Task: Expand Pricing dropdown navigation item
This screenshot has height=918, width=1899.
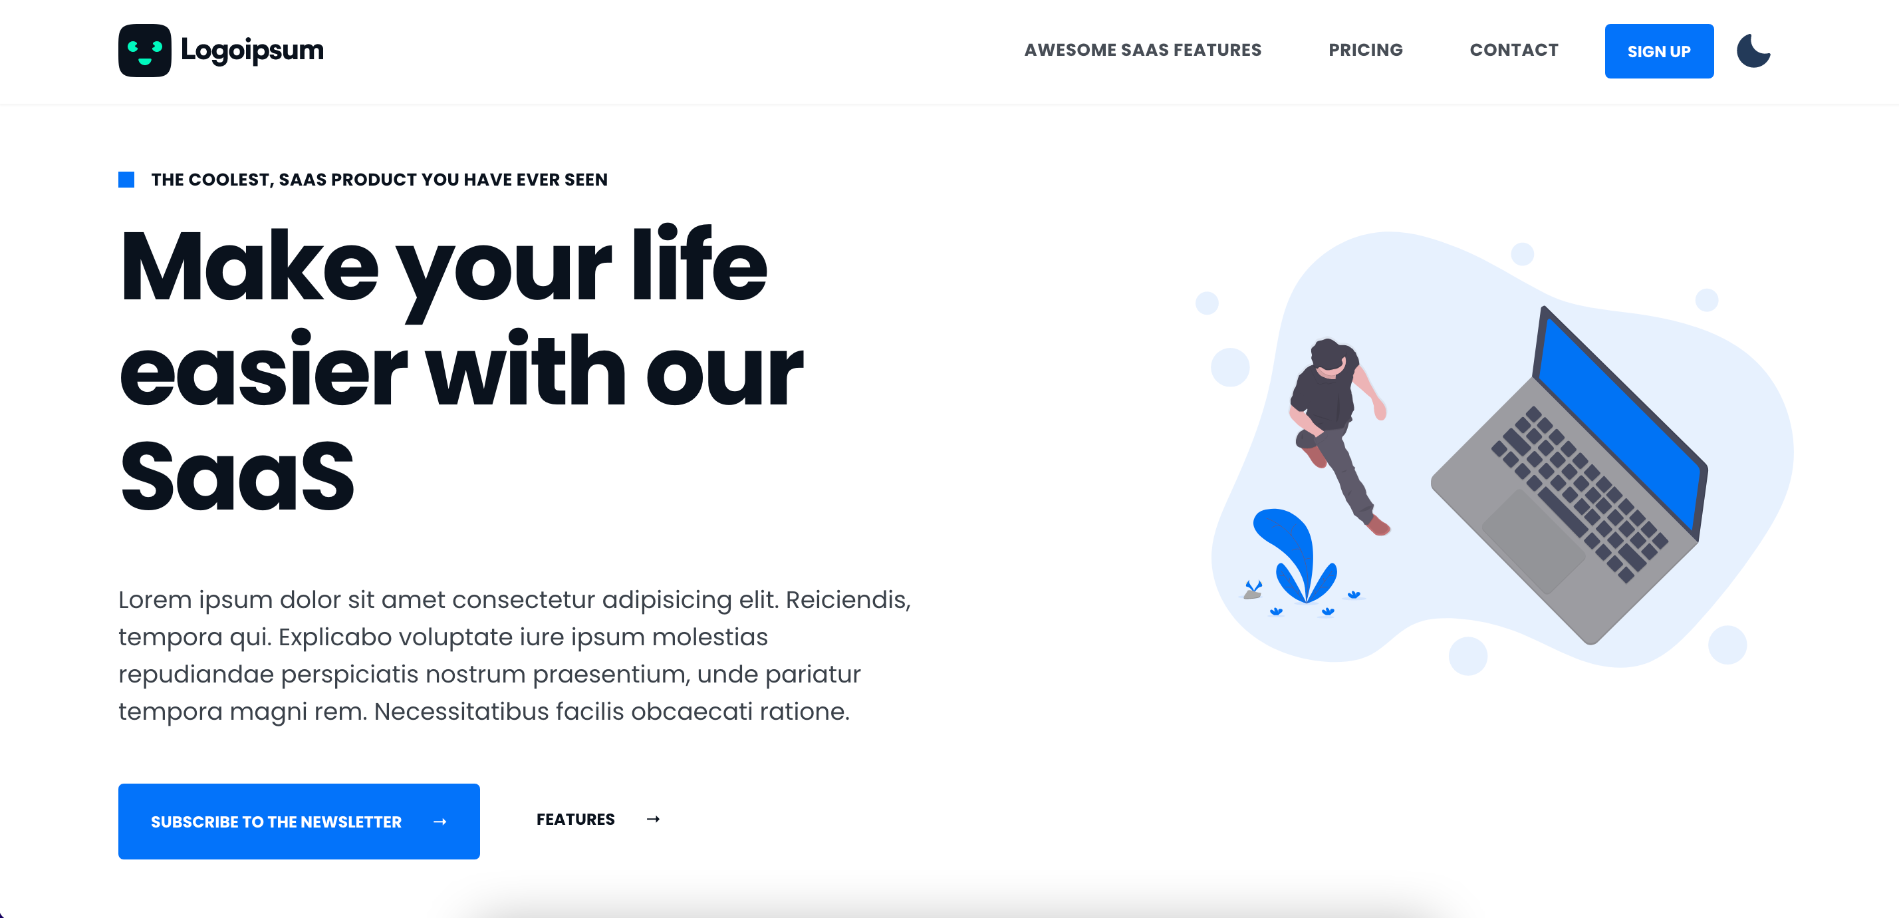Action: [1366, 51]
